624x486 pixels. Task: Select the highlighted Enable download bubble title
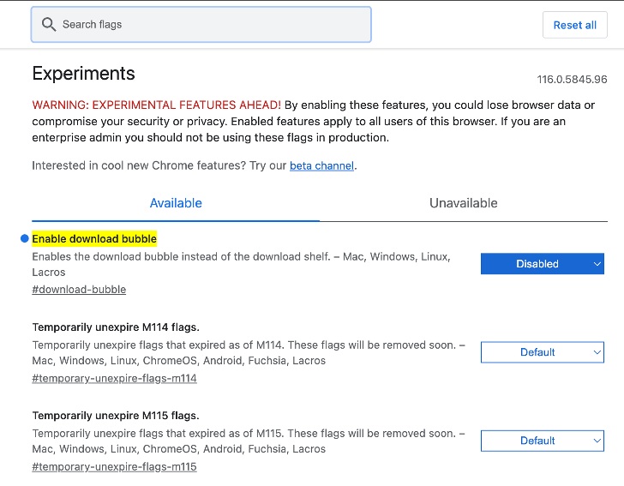[94, 238]
